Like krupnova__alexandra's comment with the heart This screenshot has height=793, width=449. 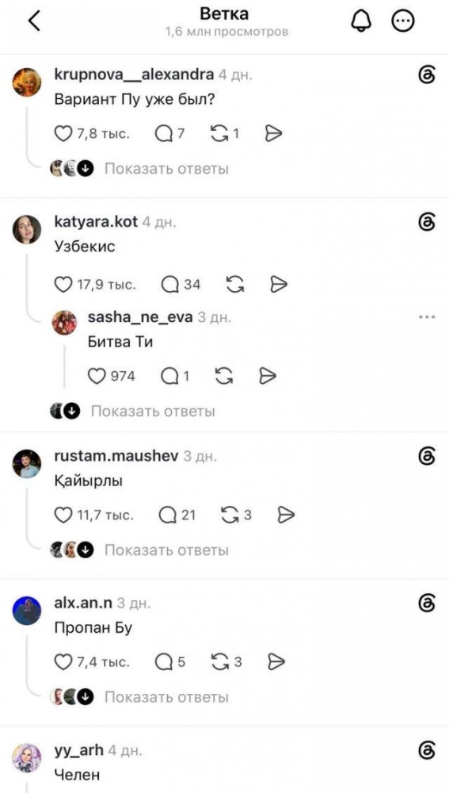(63, 133)
